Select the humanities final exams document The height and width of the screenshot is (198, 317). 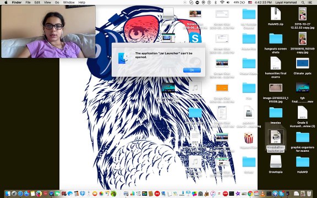tap(276, 67)
